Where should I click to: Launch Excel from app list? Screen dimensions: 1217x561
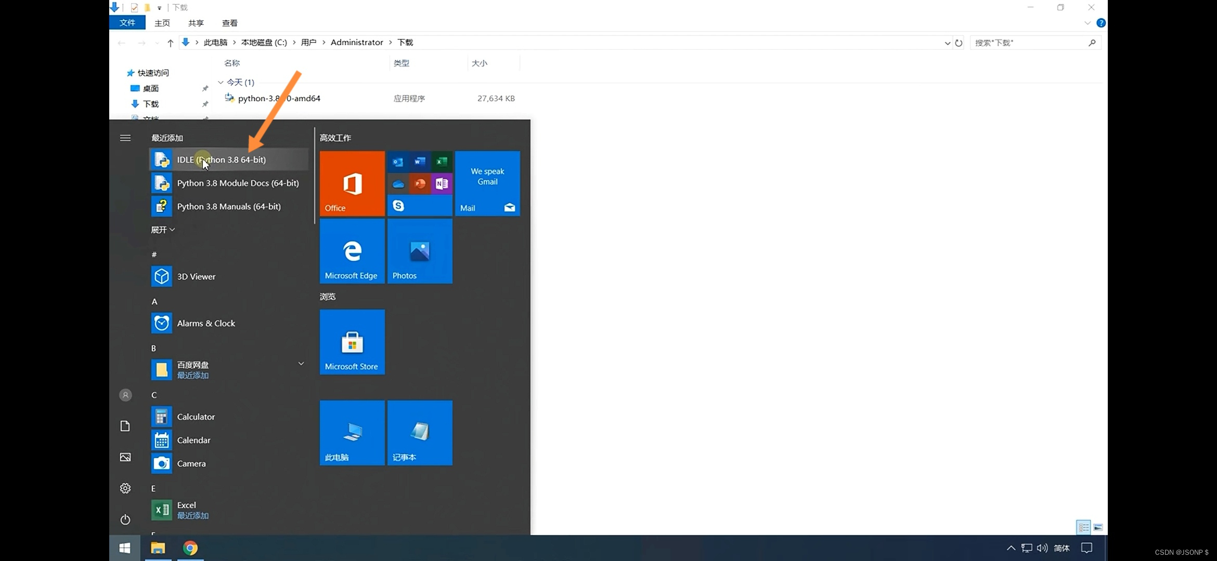(229, 510)
